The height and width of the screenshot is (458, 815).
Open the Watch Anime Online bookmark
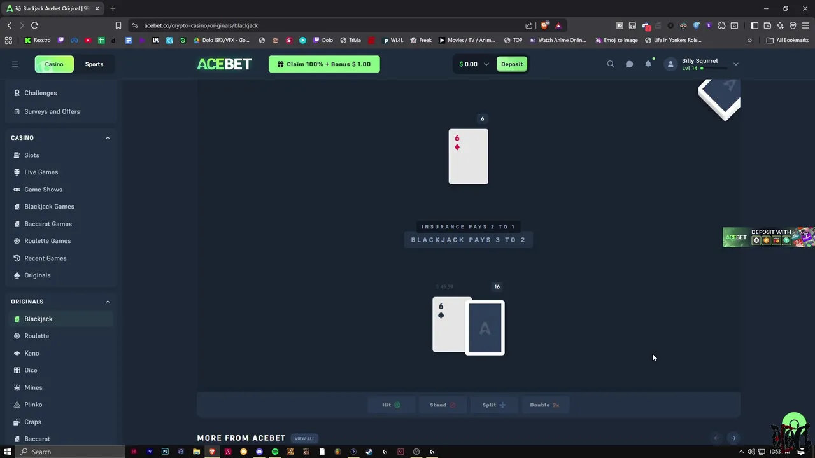[557, 40]
